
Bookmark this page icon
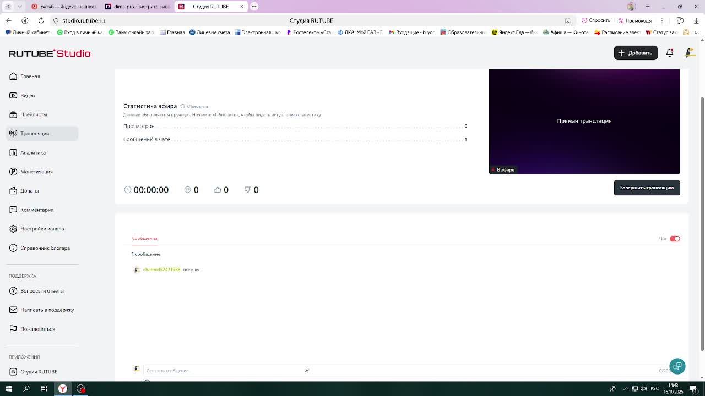coord(567,20)
